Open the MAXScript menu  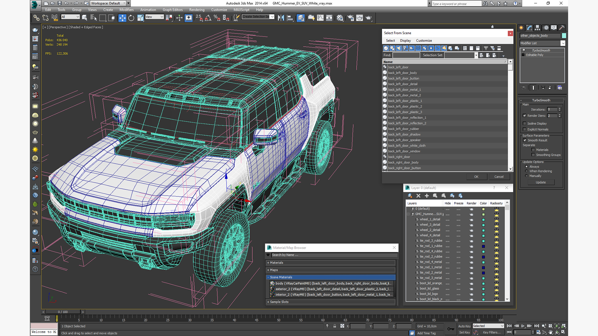[241, 10]
